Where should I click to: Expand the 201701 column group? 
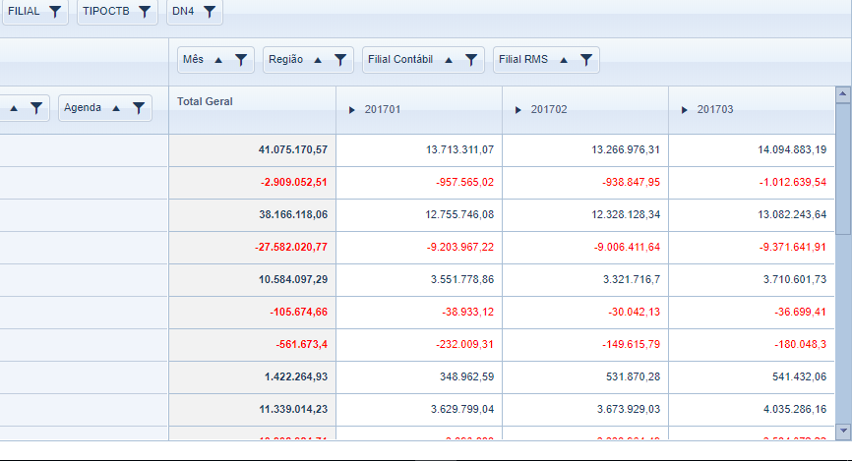pos(352,110)
